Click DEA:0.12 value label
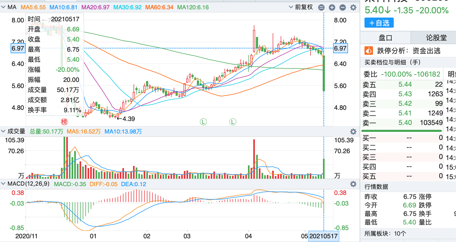The height and width of the screenshot is (242, 456). point(134,184)
